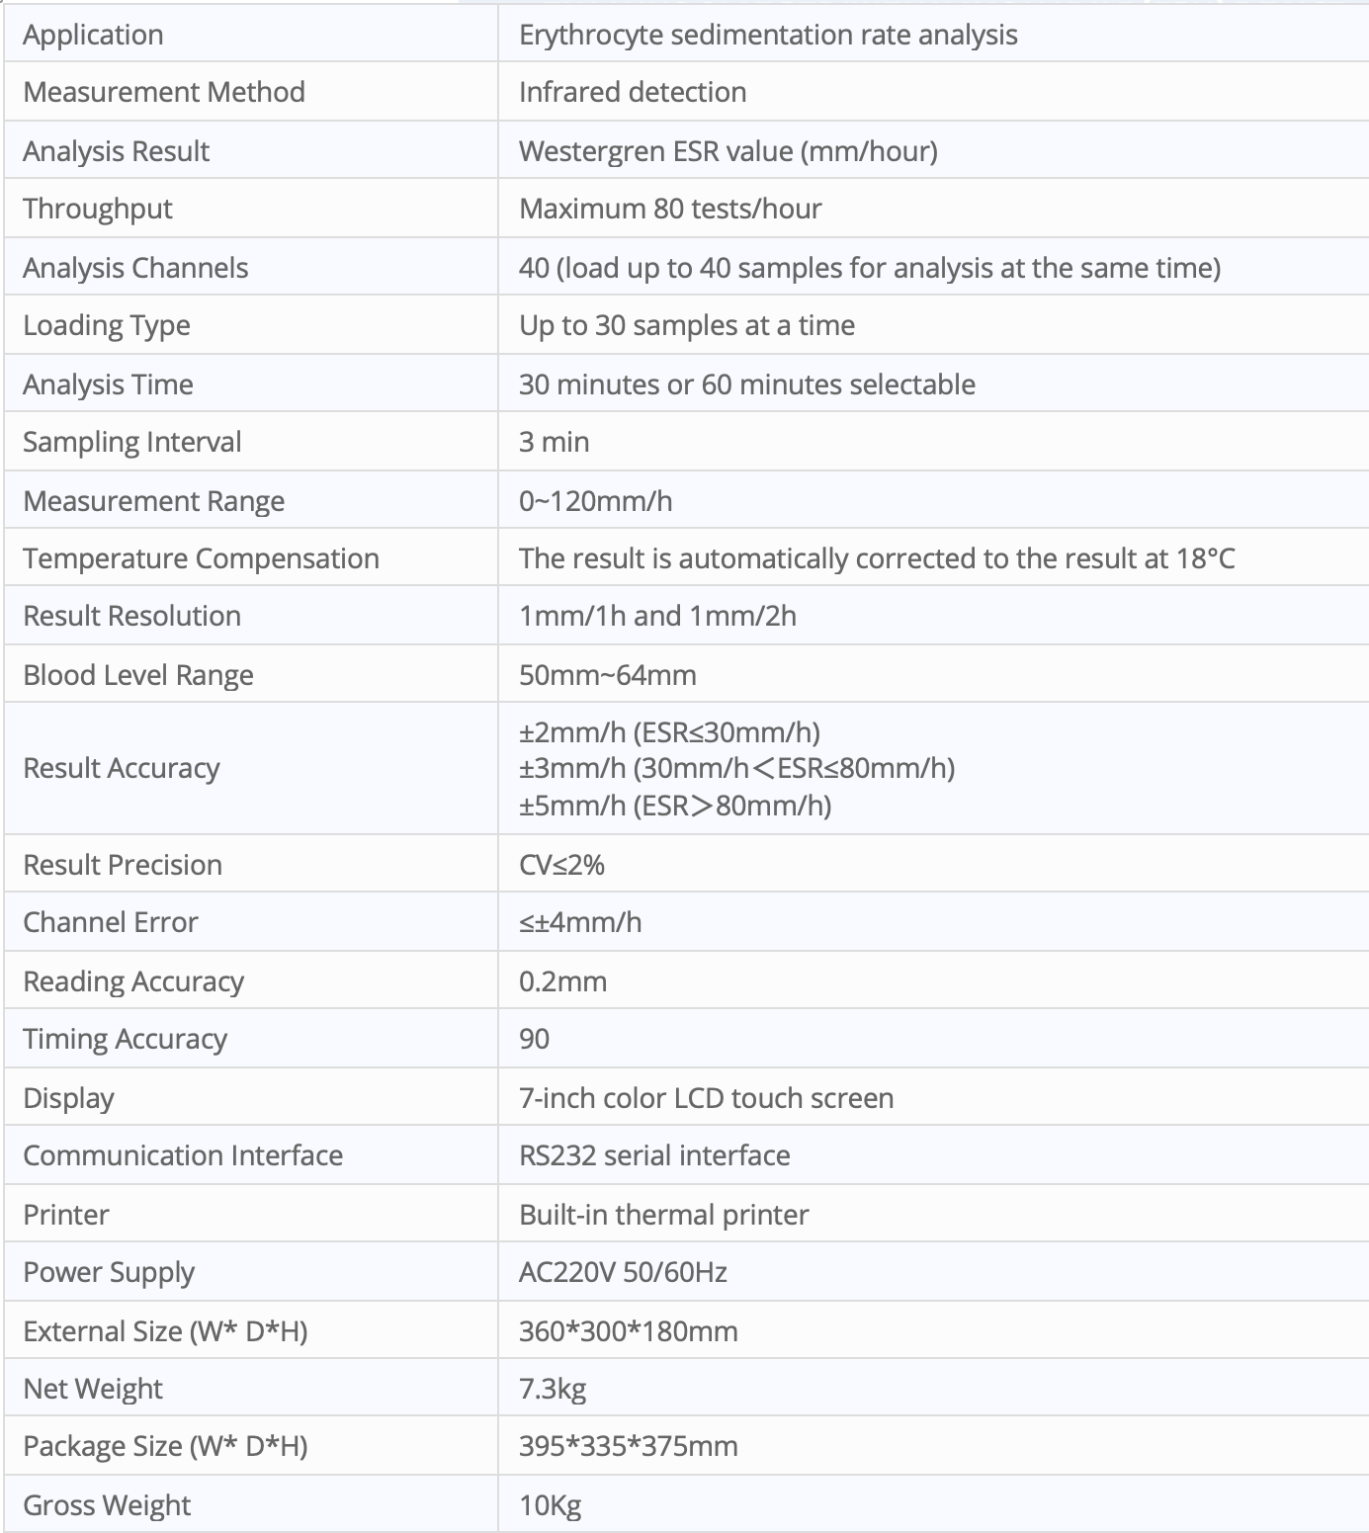Select the 'Throughput' label
The width and height of the screenshot is (1369, 1533).
point(98,209)
